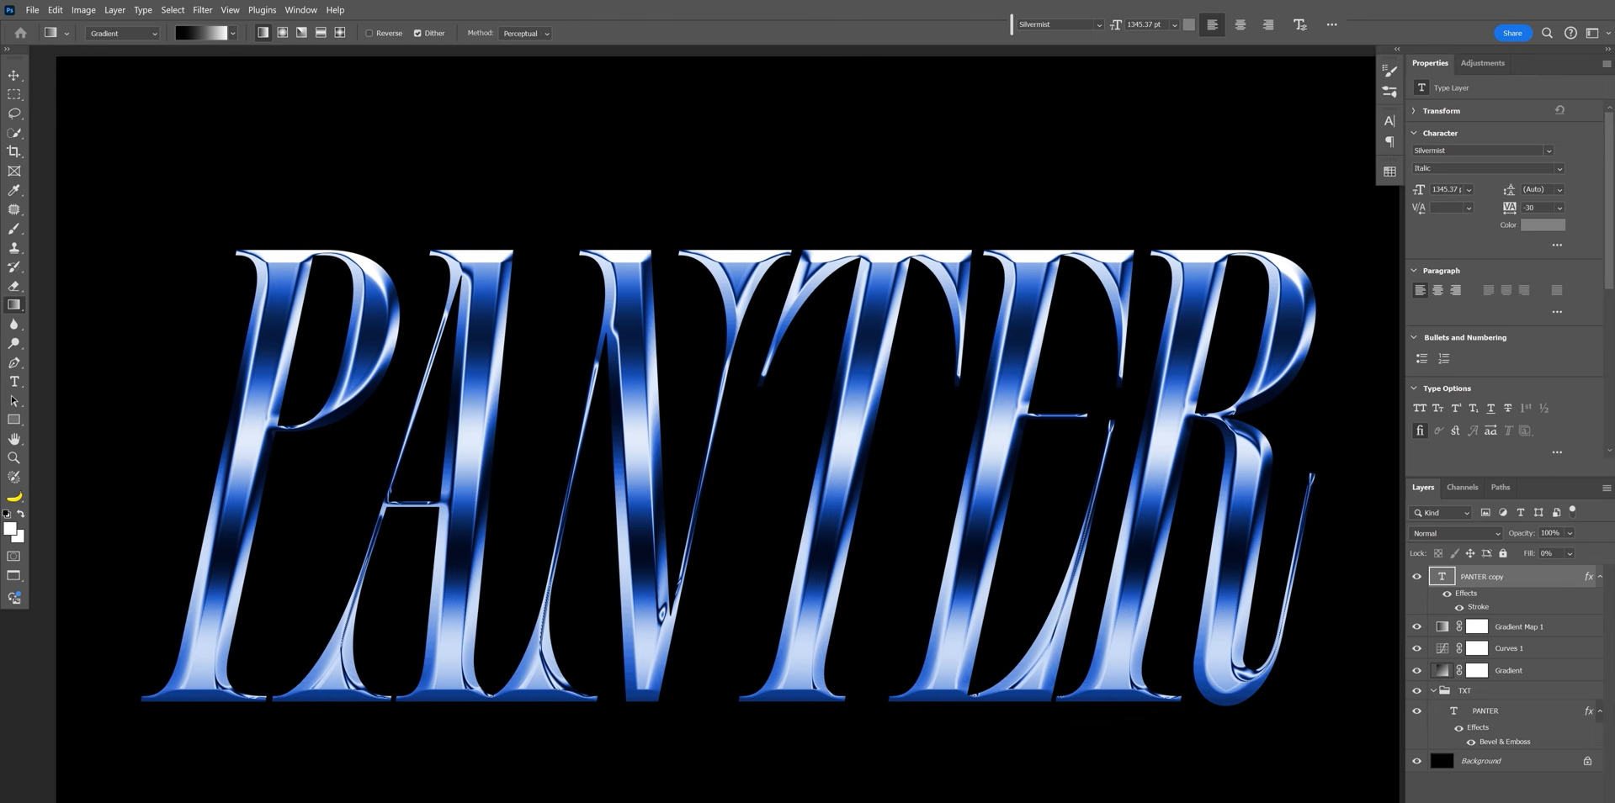Click the All Caps type option icon

(x=1420, y=409)
